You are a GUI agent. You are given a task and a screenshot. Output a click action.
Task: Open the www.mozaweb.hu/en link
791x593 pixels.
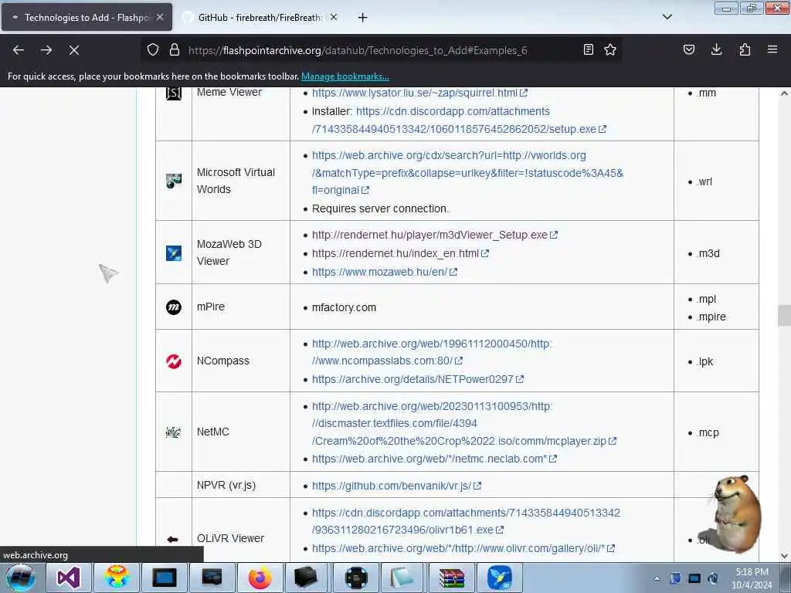tap(384, 272)
